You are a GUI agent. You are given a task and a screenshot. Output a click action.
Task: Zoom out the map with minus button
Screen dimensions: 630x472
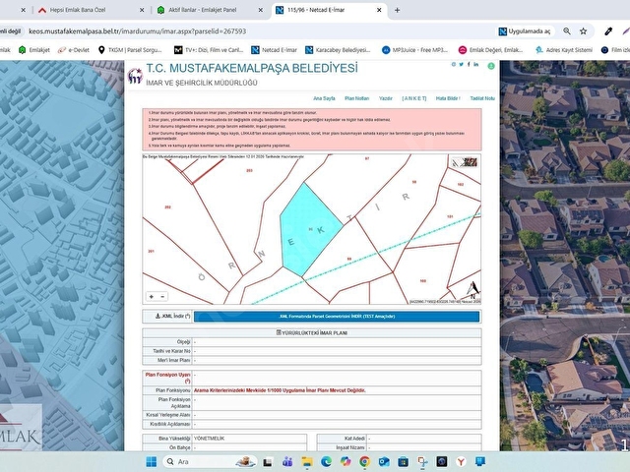point(162,297)
